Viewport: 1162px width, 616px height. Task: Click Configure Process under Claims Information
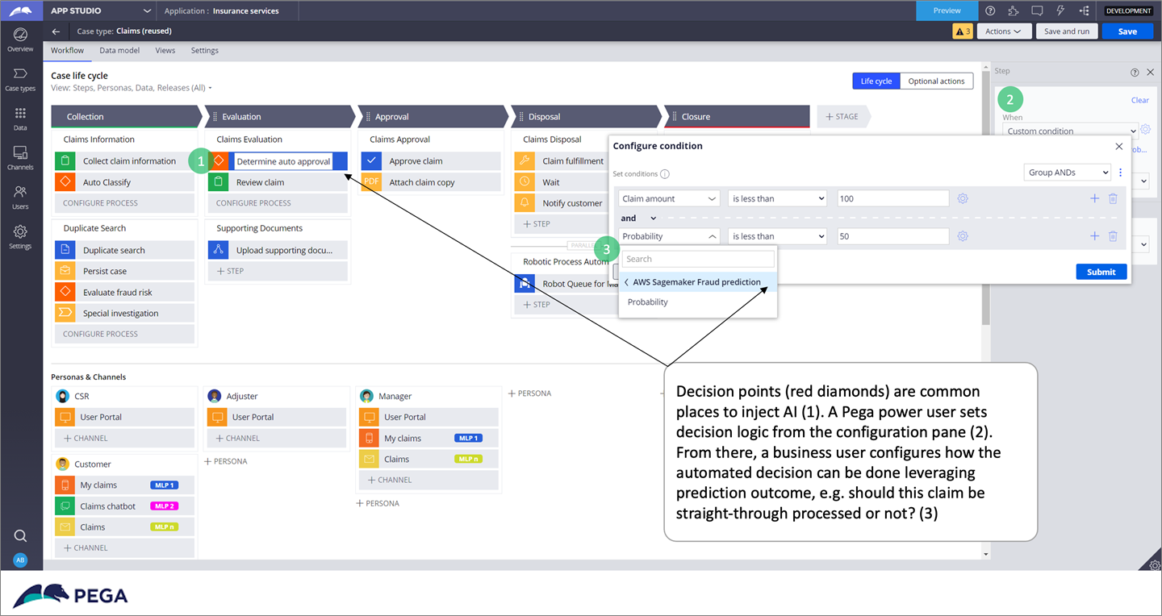(125, 203)
